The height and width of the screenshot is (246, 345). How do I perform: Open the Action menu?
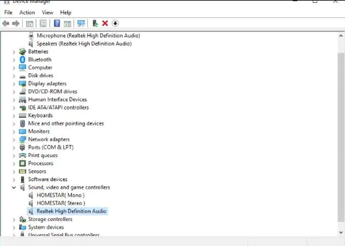tap(27, 12)
